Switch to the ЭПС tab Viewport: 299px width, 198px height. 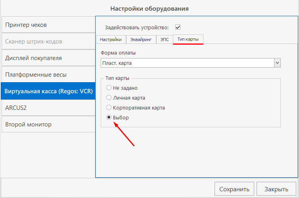165,40
